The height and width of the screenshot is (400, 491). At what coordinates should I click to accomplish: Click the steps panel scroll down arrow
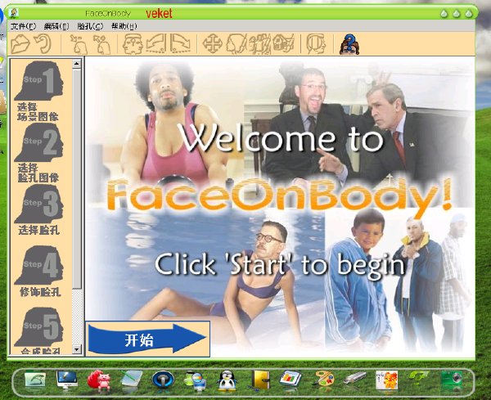coord(77,349)
